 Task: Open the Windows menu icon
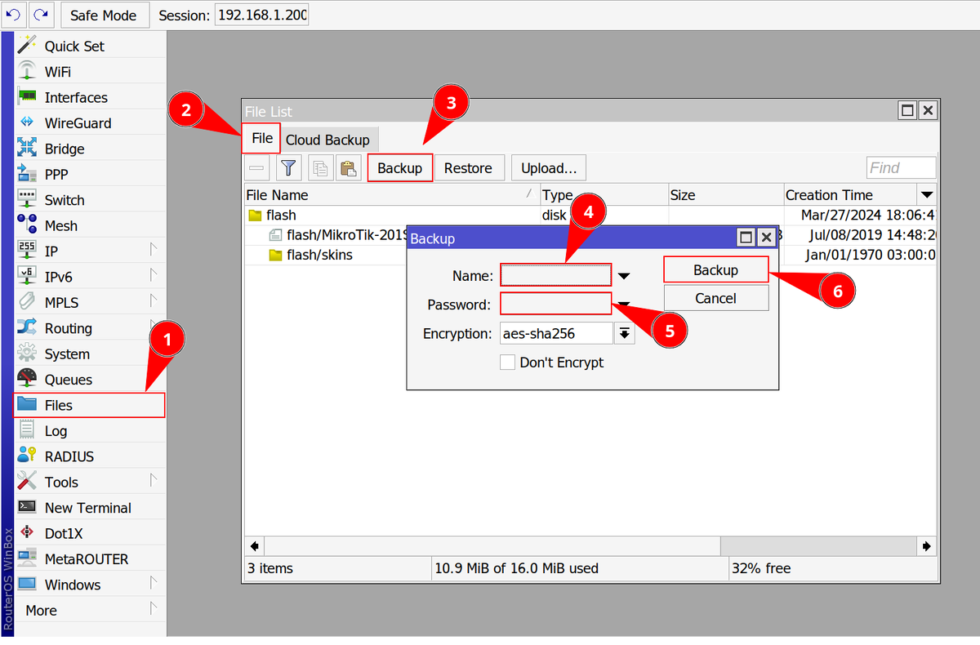[x=28, y=585]
